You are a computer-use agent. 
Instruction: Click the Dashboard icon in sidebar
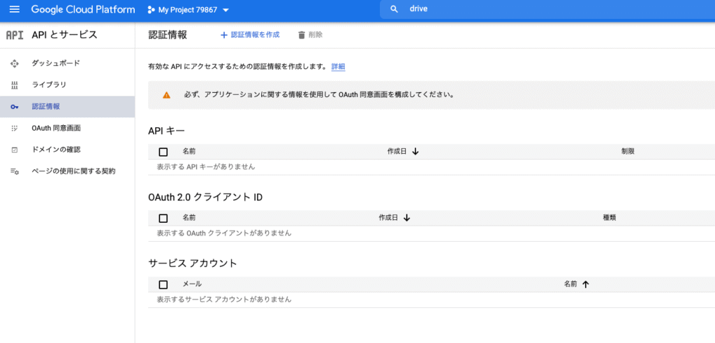coord(14,64)
